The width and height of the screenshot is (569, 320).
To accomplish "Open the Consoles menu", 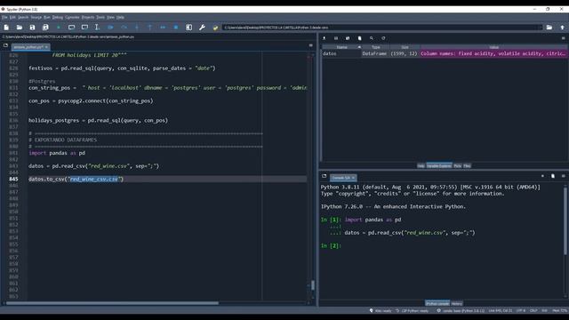I will (x=72, y=17).
